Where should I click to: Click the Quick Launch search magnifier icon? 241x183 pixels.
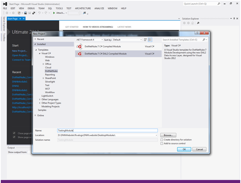[x=219, y=4]
